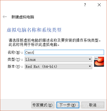Viewport: 107px width, 111px height.
Task: Expand the 版本 dropdown arrow
Action: (90, 66)
